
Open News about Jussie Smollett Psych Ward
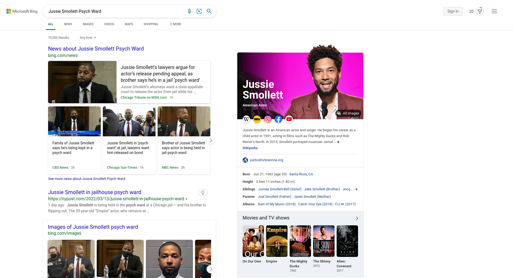pyautogui.click(x=96, y=49)
